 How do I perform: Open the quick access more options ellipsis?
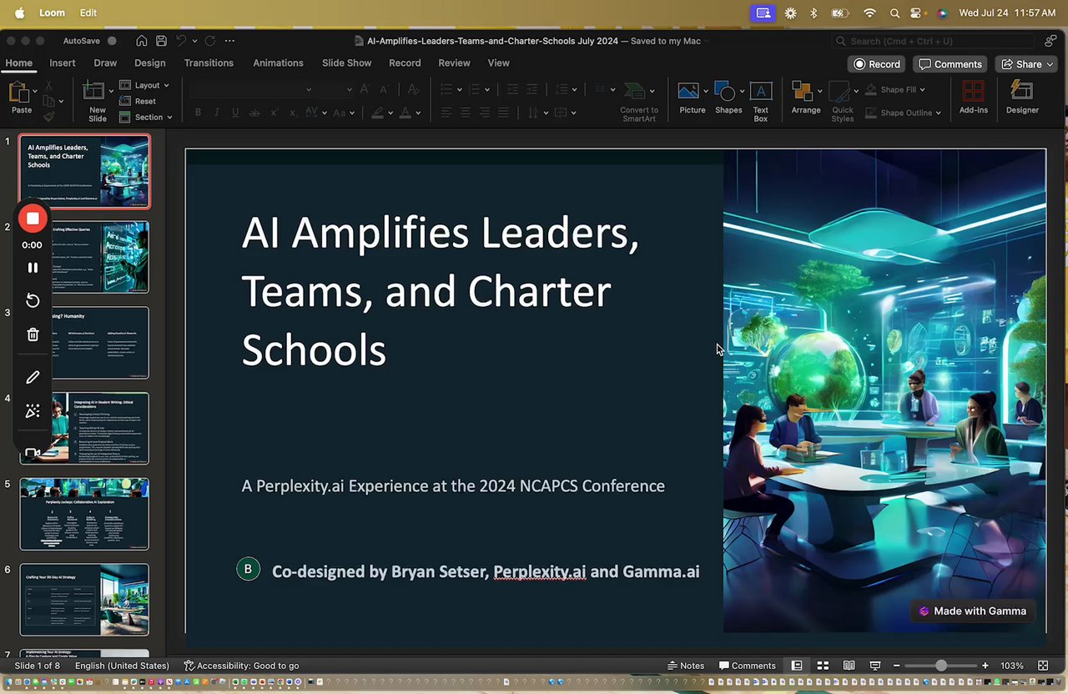coord(229,41)
